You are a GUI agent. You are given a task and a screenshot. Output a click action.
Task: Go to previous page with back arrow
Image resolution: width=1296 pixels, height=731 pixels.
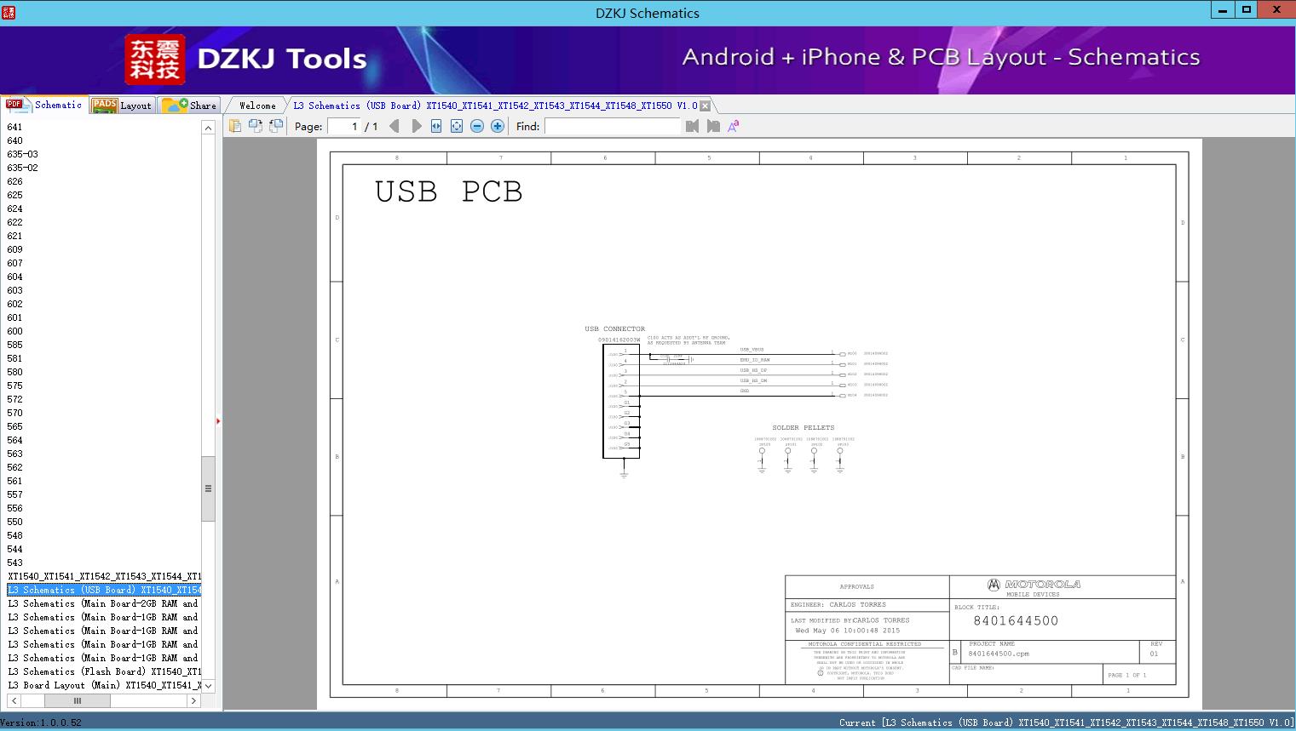394,125
